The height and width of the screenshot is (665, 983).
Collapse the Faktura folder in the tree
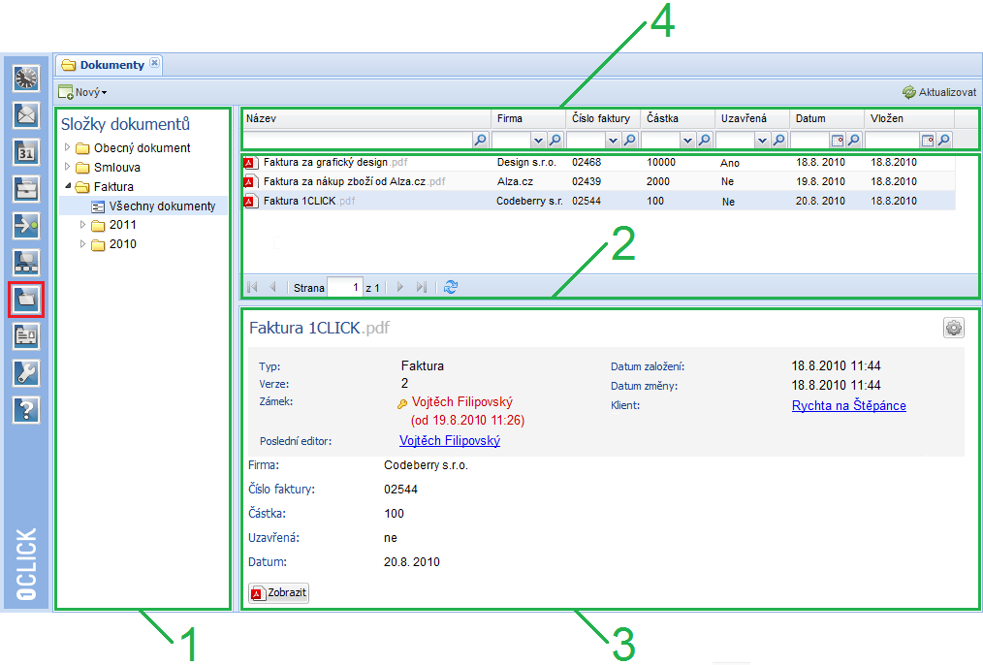pos(67,186)
